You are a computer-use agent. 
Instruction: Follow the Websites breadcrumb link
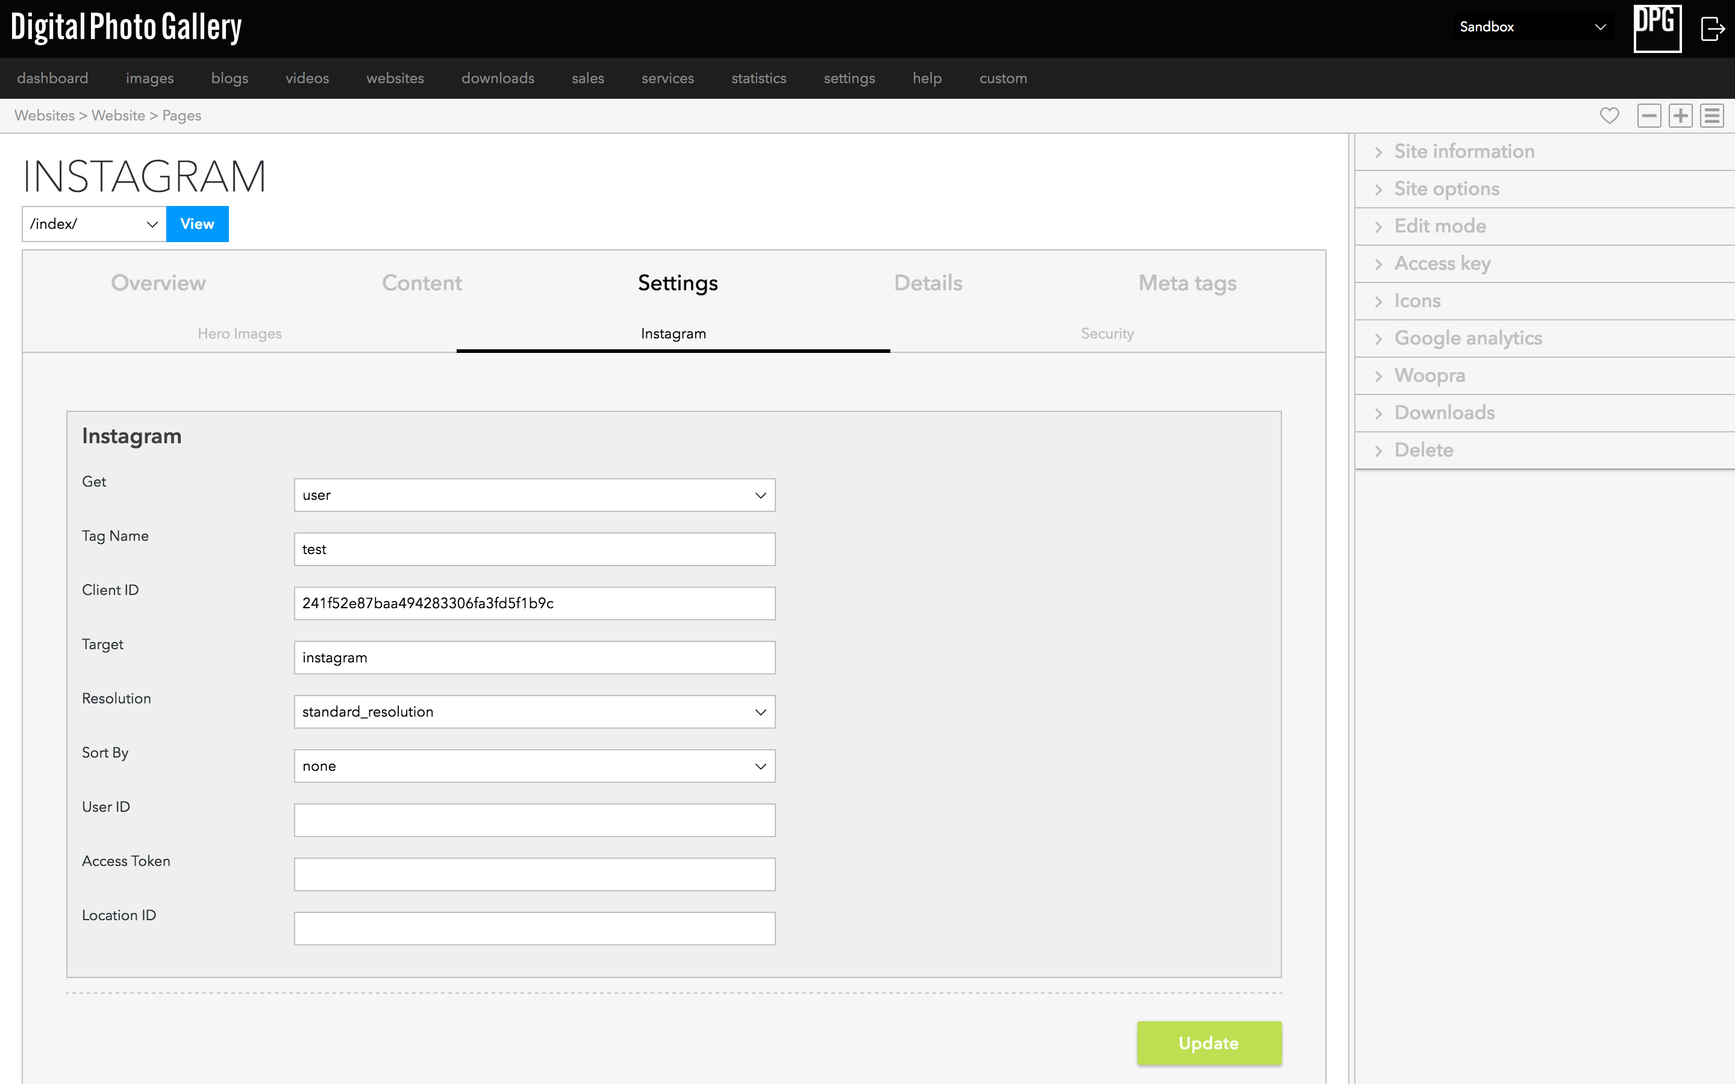(x=45, y=116)
